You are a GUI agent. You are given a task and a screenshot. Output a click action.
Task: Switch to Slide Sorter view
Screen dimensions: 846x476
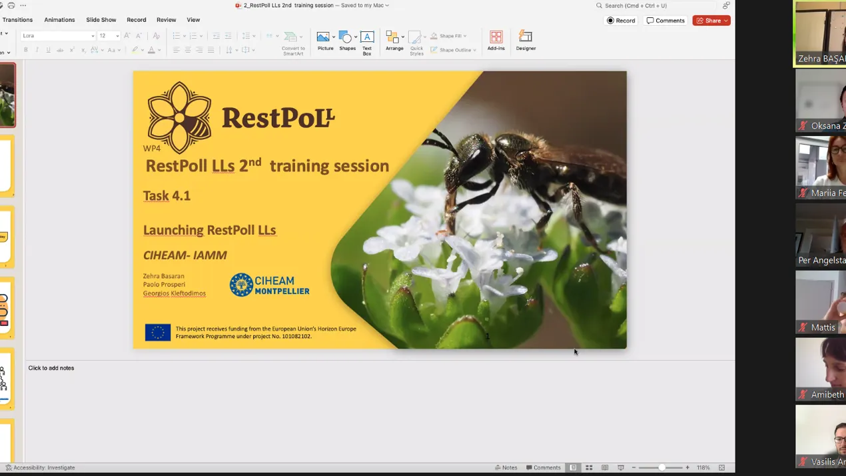[x=589, y=468]
